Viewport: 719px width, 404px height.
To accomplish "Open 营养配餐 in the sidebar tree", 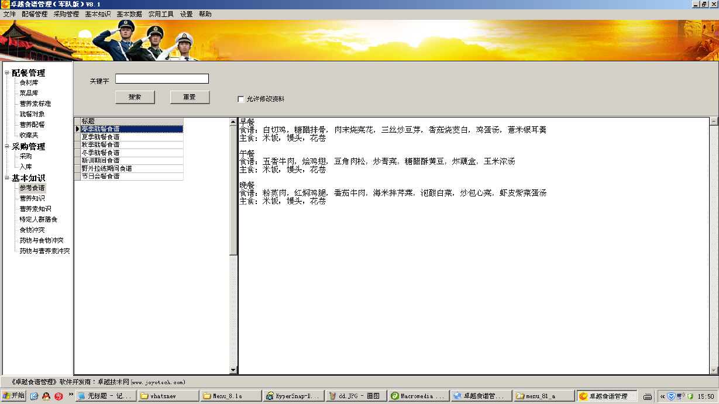I will click(x=32, y=125).
